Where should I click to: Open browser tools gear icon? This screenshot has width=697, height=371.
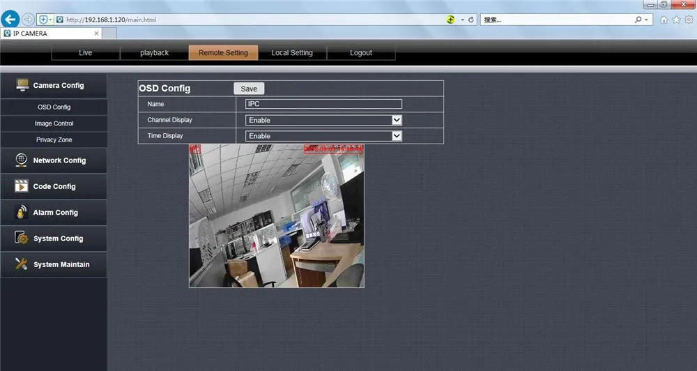(689, 20)
